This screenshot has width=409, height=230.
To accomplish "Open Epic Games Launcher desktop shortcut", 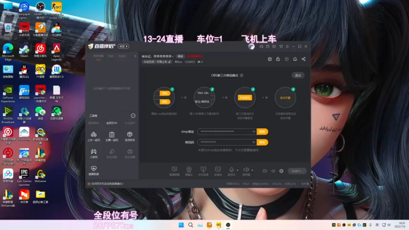I will [x=24, y=177].
